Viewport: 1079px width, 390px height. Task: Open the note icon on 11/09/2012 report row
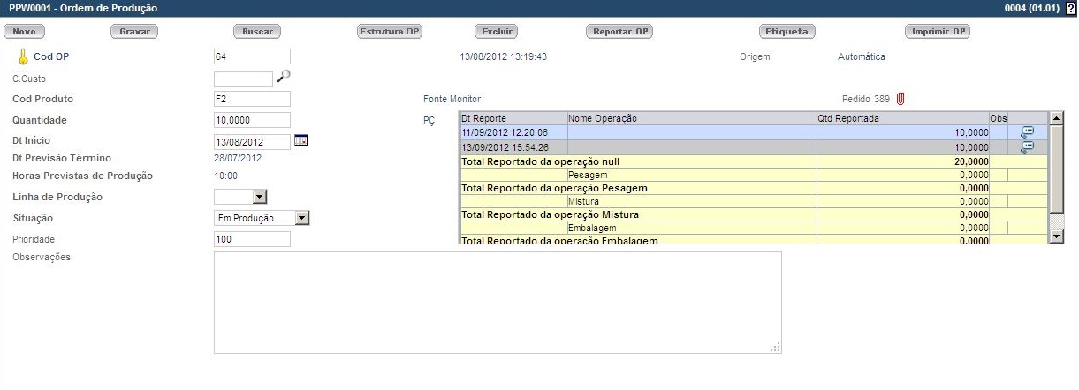coord(1027,132)
